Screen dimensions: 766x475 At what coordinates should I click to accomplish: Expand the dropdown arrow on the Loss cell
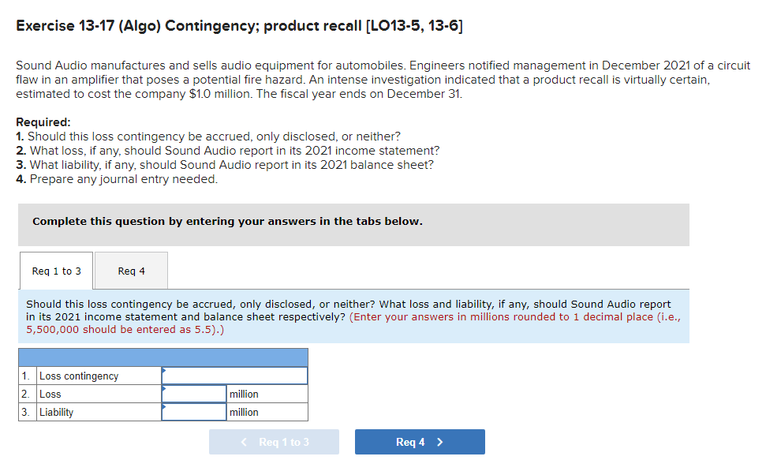coord(164,389)
